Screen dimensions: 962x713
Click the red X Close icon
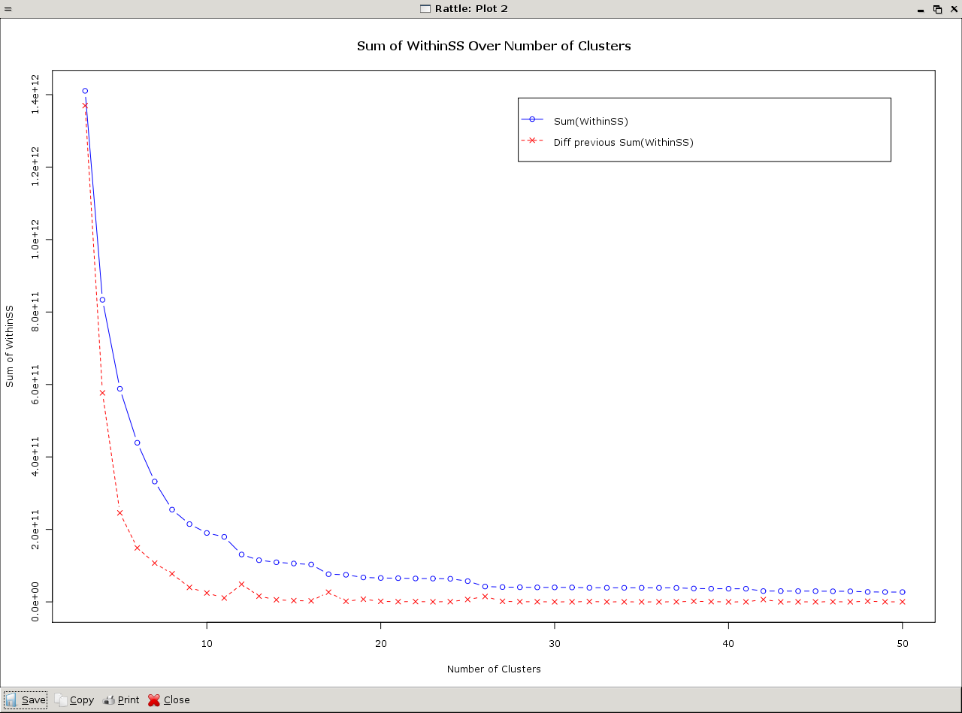[154, 699]
